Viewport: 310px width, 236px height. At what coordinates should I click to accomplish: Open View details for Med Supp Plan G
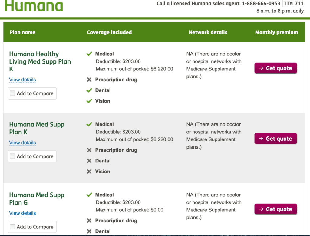[x=22, y=213]
